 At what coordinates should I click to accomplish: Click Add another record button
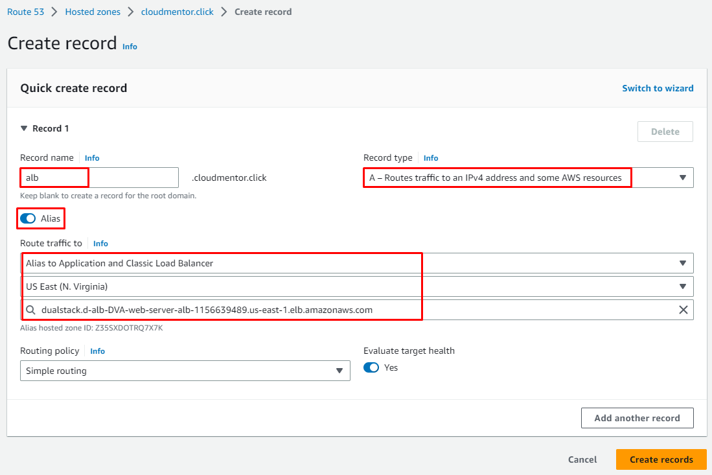pyautogui.click(x=637, y=418)
